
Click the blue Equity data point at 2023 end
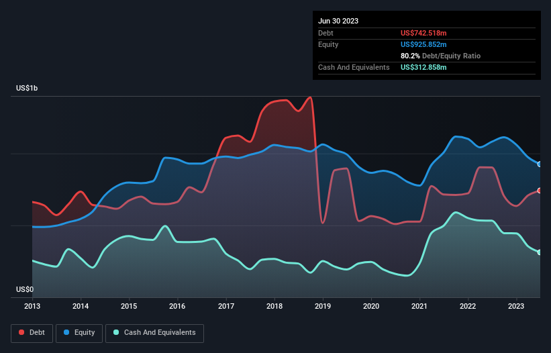[x=540, y=164]
